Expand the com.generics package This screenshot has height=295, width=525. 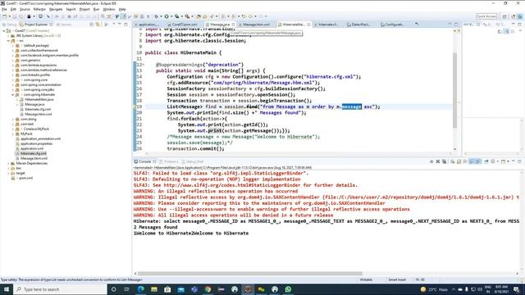(13, 60)
